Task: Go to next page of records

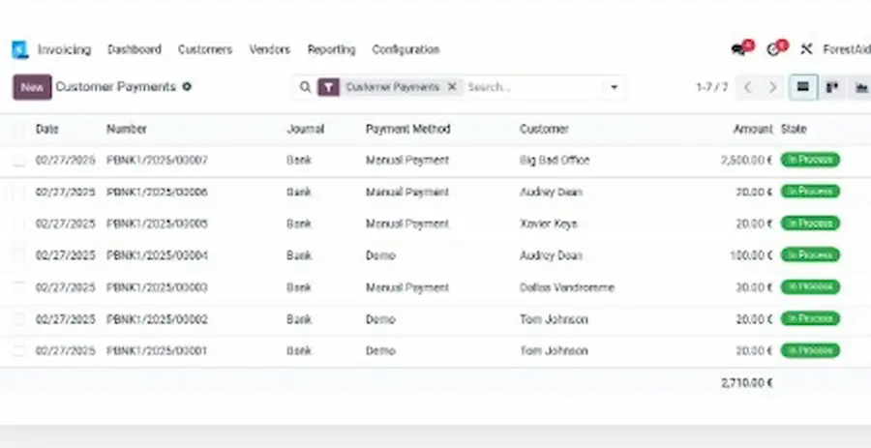Action: 772,87
